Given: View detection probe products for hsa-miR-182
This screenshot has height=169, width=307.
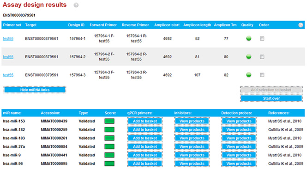Looking at the screenshot, I should [x=239, y=130].
